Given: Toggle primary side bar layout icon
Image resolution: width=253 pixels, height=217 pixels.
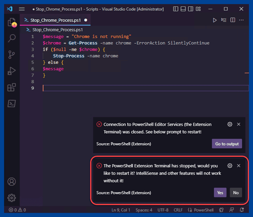Looking at the screenshot, I should [x=176, y=9].
